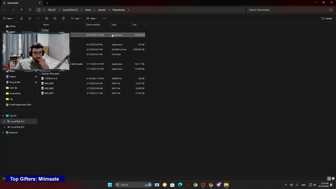Switch to large thumbnails view icon

[333, 179]
